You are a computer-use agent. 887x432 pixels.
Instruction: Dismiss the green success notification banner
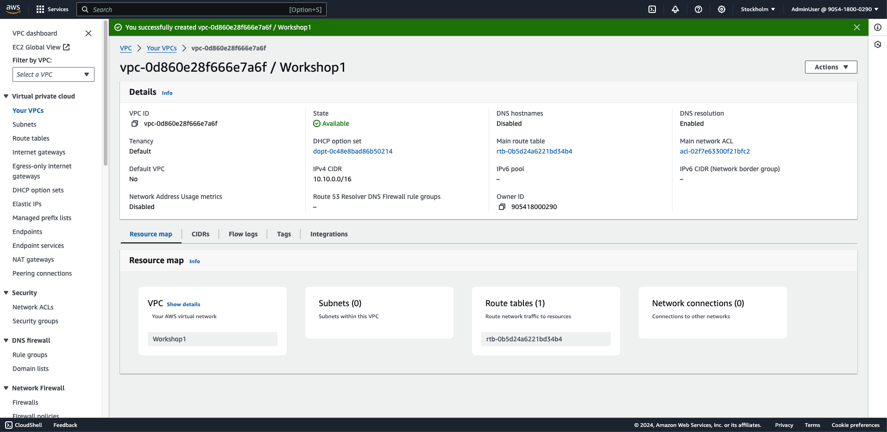857,27
